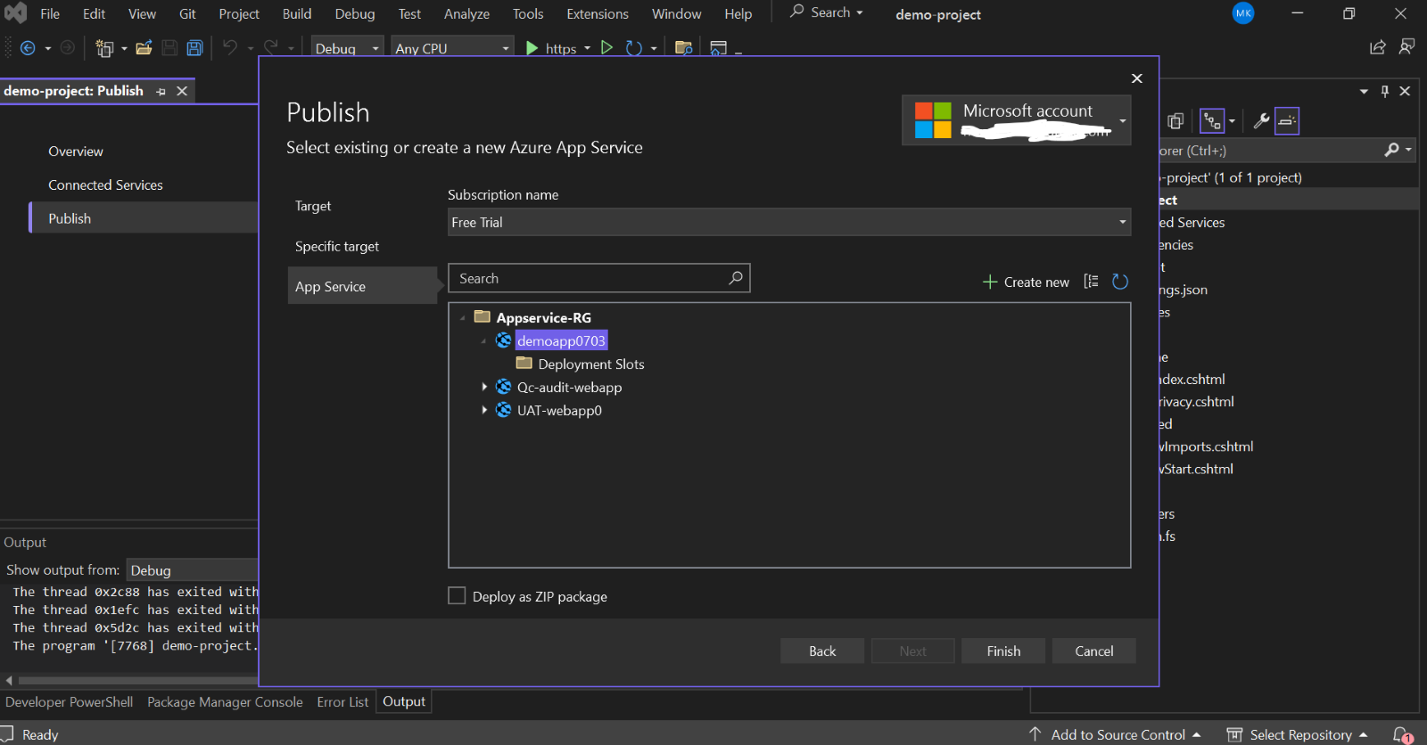
Task: Open the Build menu
Action: [297, 13]
